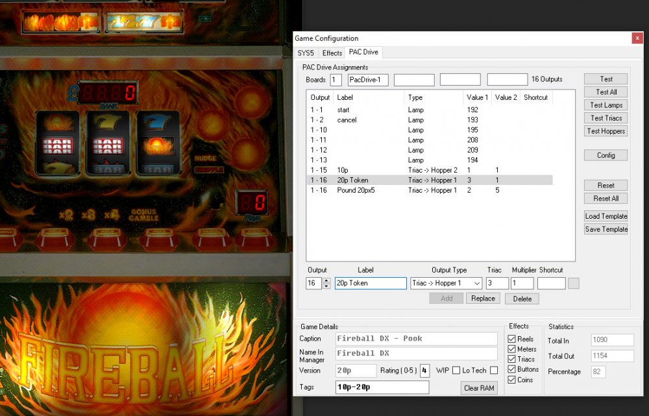The height and width of the screenshot is (416, 649).
Task: Click the BONUS GAMBLE lamp on machine
Action: [143, 215]
